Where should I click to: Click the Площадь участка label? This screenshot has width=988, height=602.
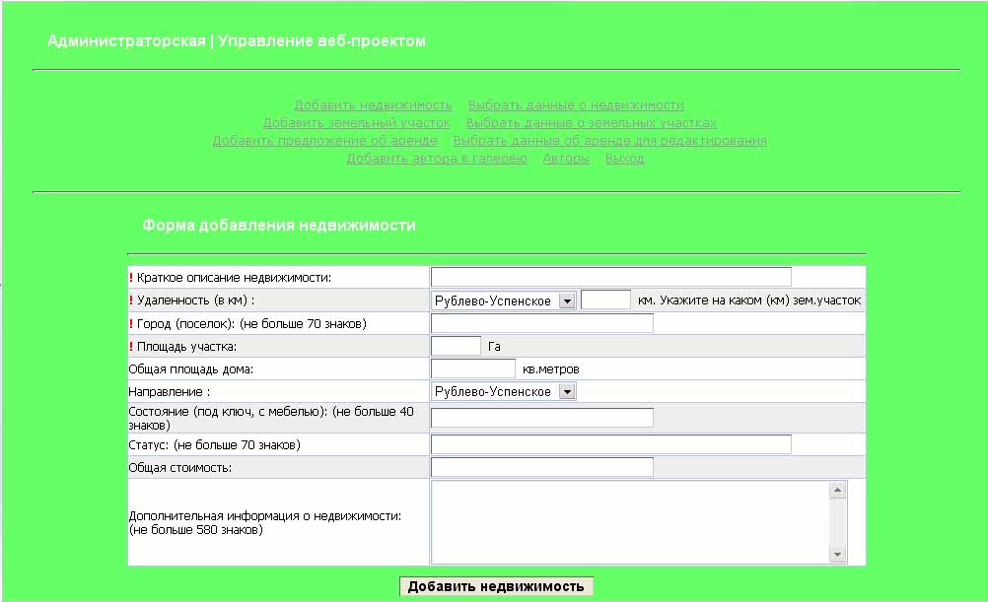coord(186,347)
